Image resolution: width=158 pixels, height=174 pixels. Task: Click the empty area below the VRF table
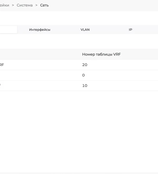click(x=79, y=131)
